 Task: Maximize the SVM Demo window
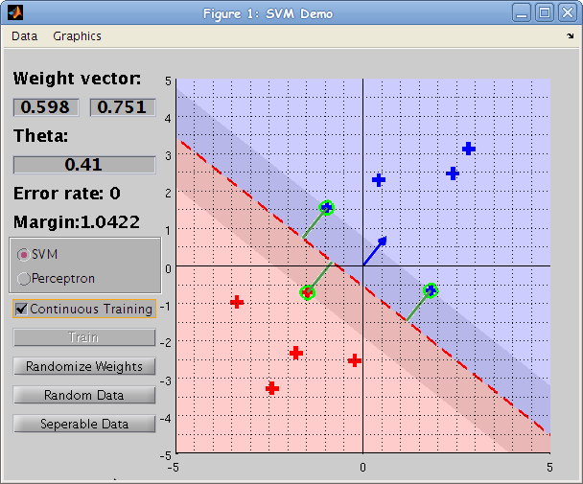point(545,13)
